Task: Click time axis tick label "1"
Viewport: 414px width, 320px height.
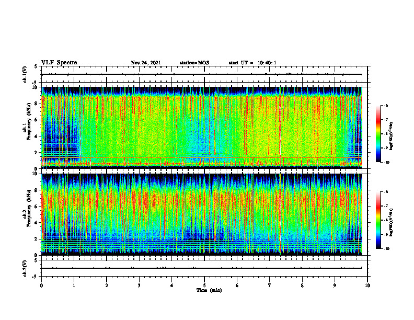Action: (74, 285)
